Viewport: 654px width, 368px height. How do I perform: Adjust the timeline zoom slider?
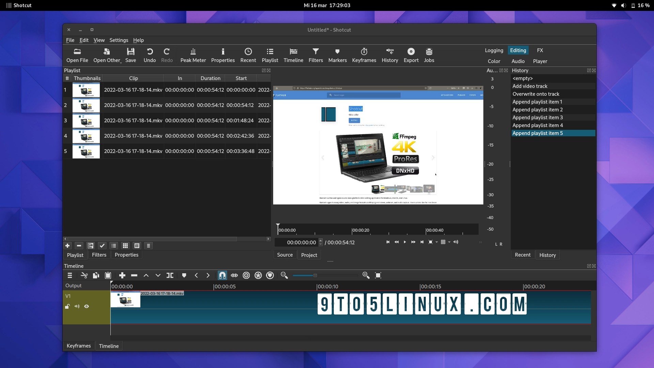315,275
